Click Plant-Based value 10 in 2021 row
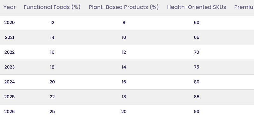Viewport: 254px width, 118px height. (x=124, y=38)
